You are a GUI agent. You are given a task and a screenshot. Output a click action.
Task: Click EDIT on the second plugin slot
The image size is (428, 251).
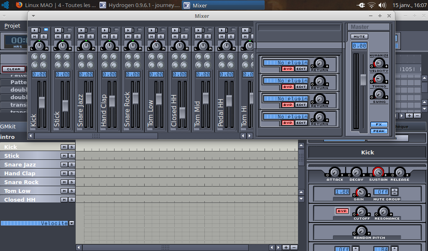301,87
